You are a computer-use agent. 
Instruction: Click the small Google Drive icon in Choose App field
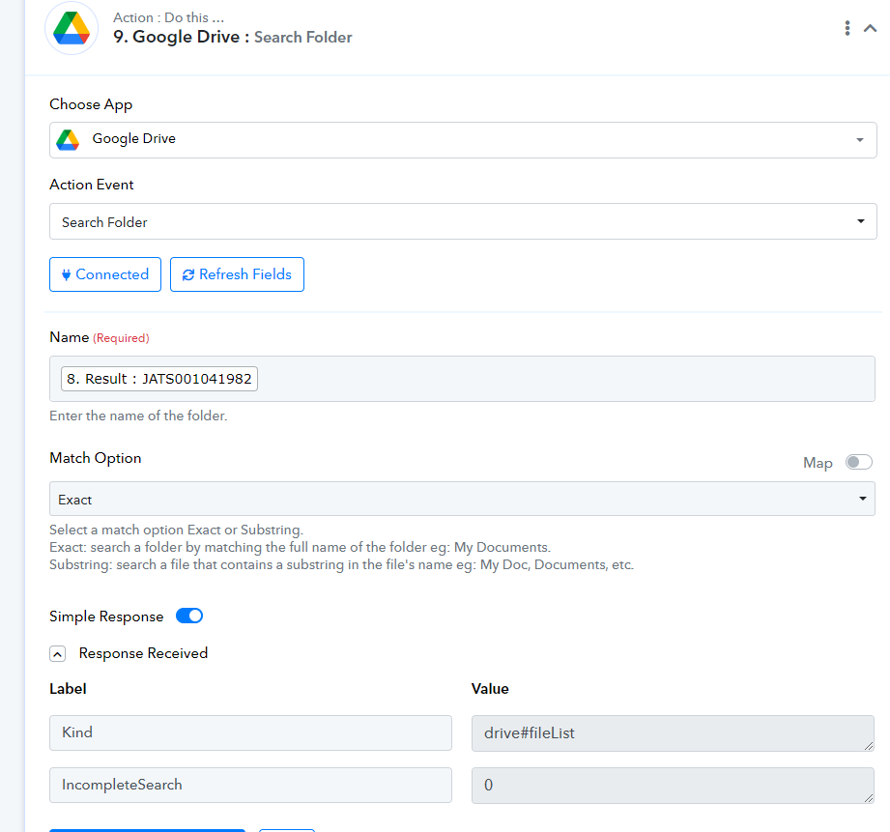[x=68, y=139]
